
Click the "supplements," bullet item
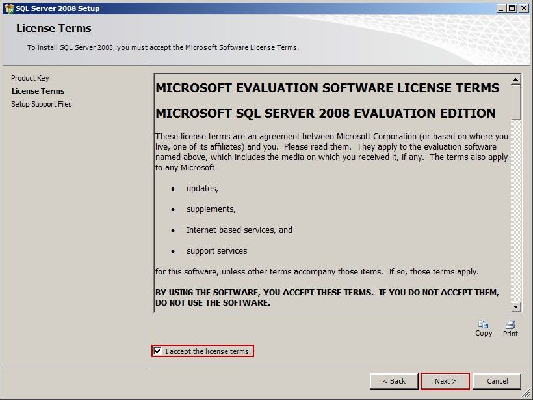pyautogui.click(x=211, y=209)
